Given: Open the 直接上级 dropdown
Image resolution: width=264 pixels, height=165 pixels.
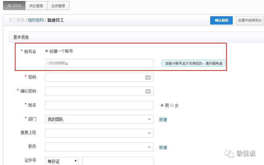Looking at the screenshot, I should click(x=99, y=133).
